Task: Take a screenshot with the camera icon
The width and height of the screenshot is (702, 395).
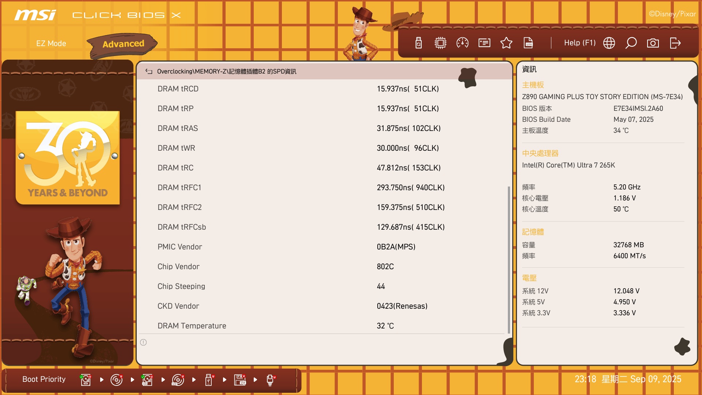Action: click(653, 43)
